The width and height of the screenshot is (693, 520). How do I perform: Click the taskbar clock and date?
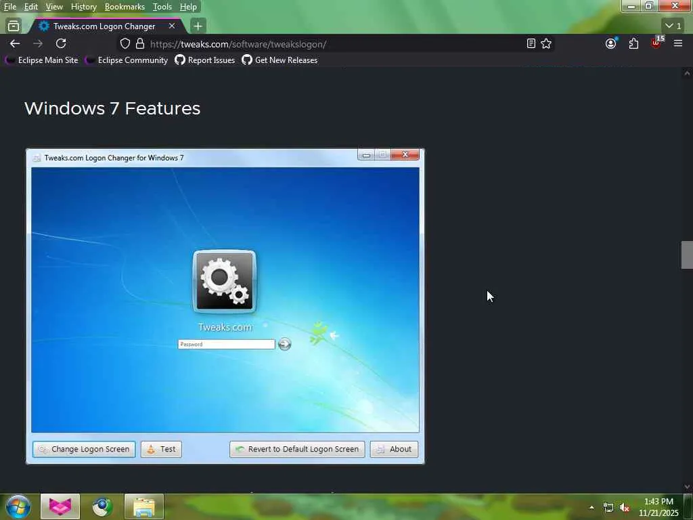tap(658, 507)
